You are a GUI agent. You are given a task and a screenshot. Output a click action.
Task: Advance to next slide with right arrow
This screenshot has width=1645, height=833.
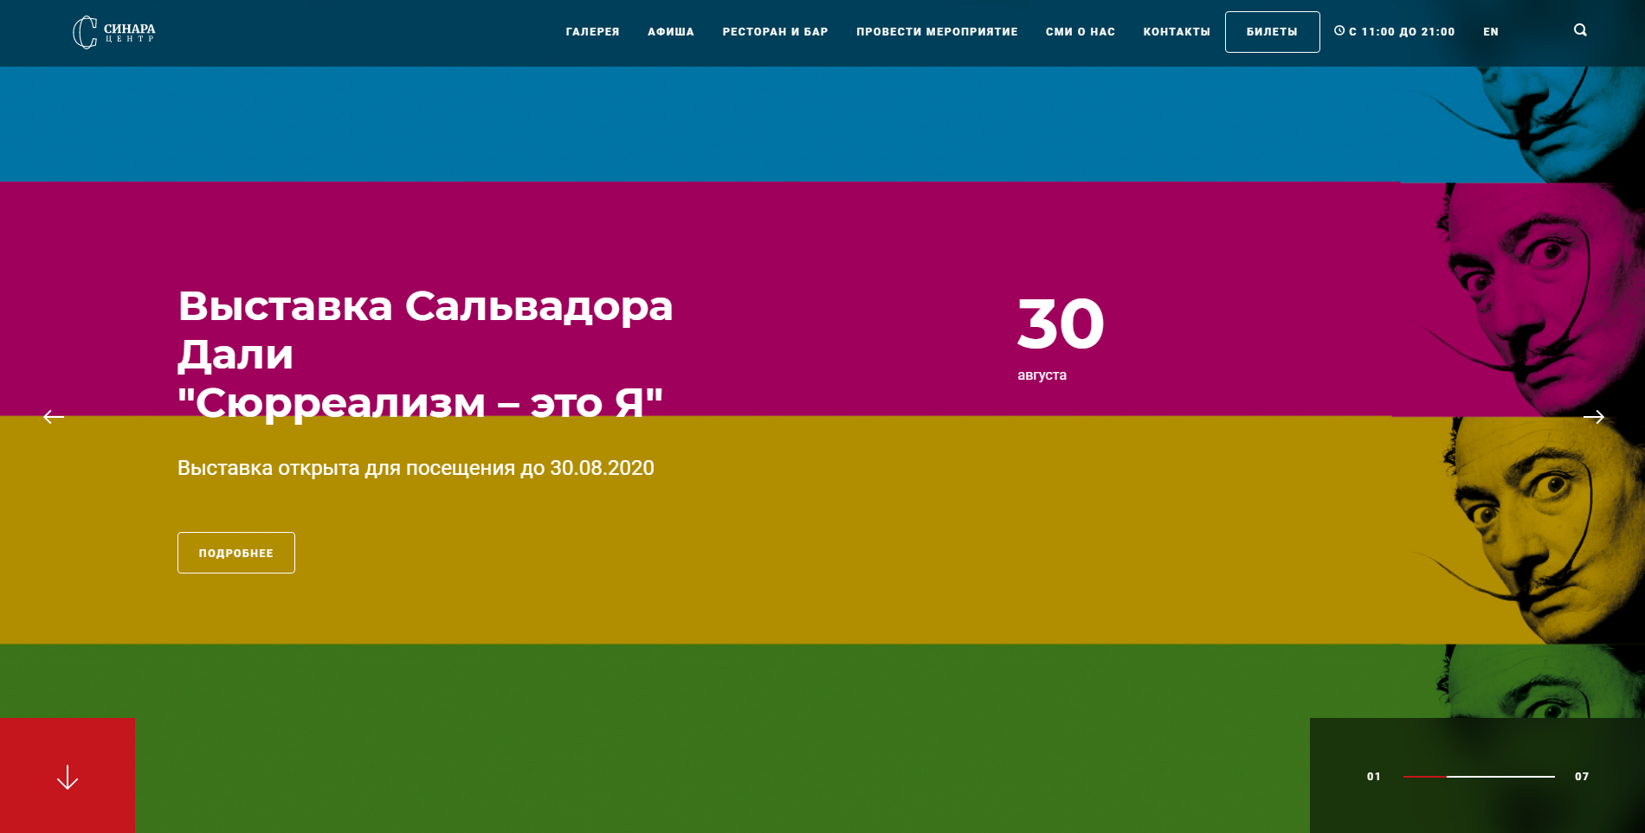coord(1594,417)
